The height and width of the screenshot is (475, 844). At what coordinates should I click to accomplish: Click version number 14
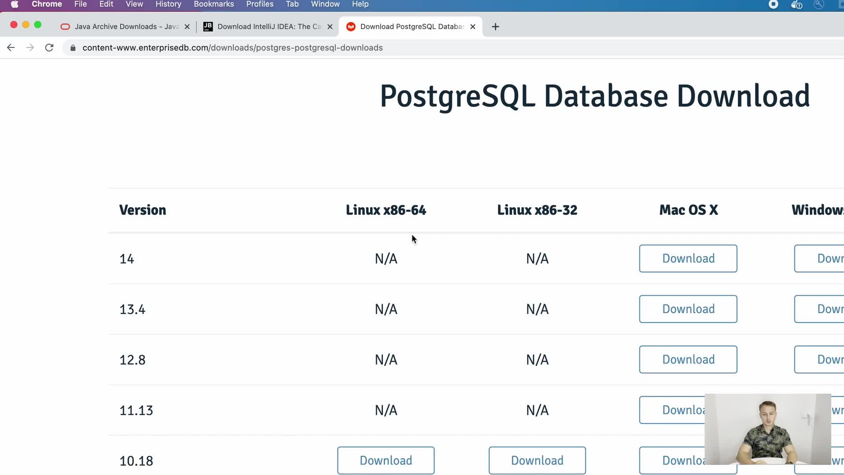(x=127, y=259)
